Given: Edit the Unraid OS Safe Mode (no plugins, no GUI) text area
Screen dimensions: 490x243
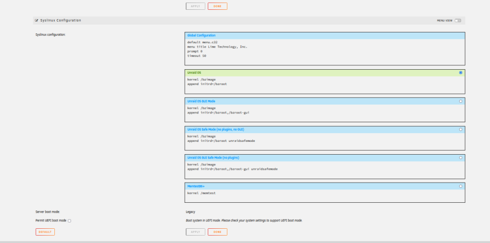Looking at the screenshot, I should click(325, 141).
